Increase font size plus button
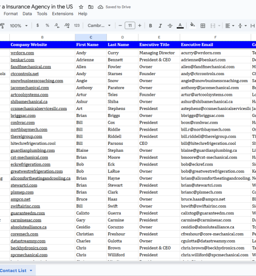The height and width of the screenshot is (276, 256). (139, 26)
